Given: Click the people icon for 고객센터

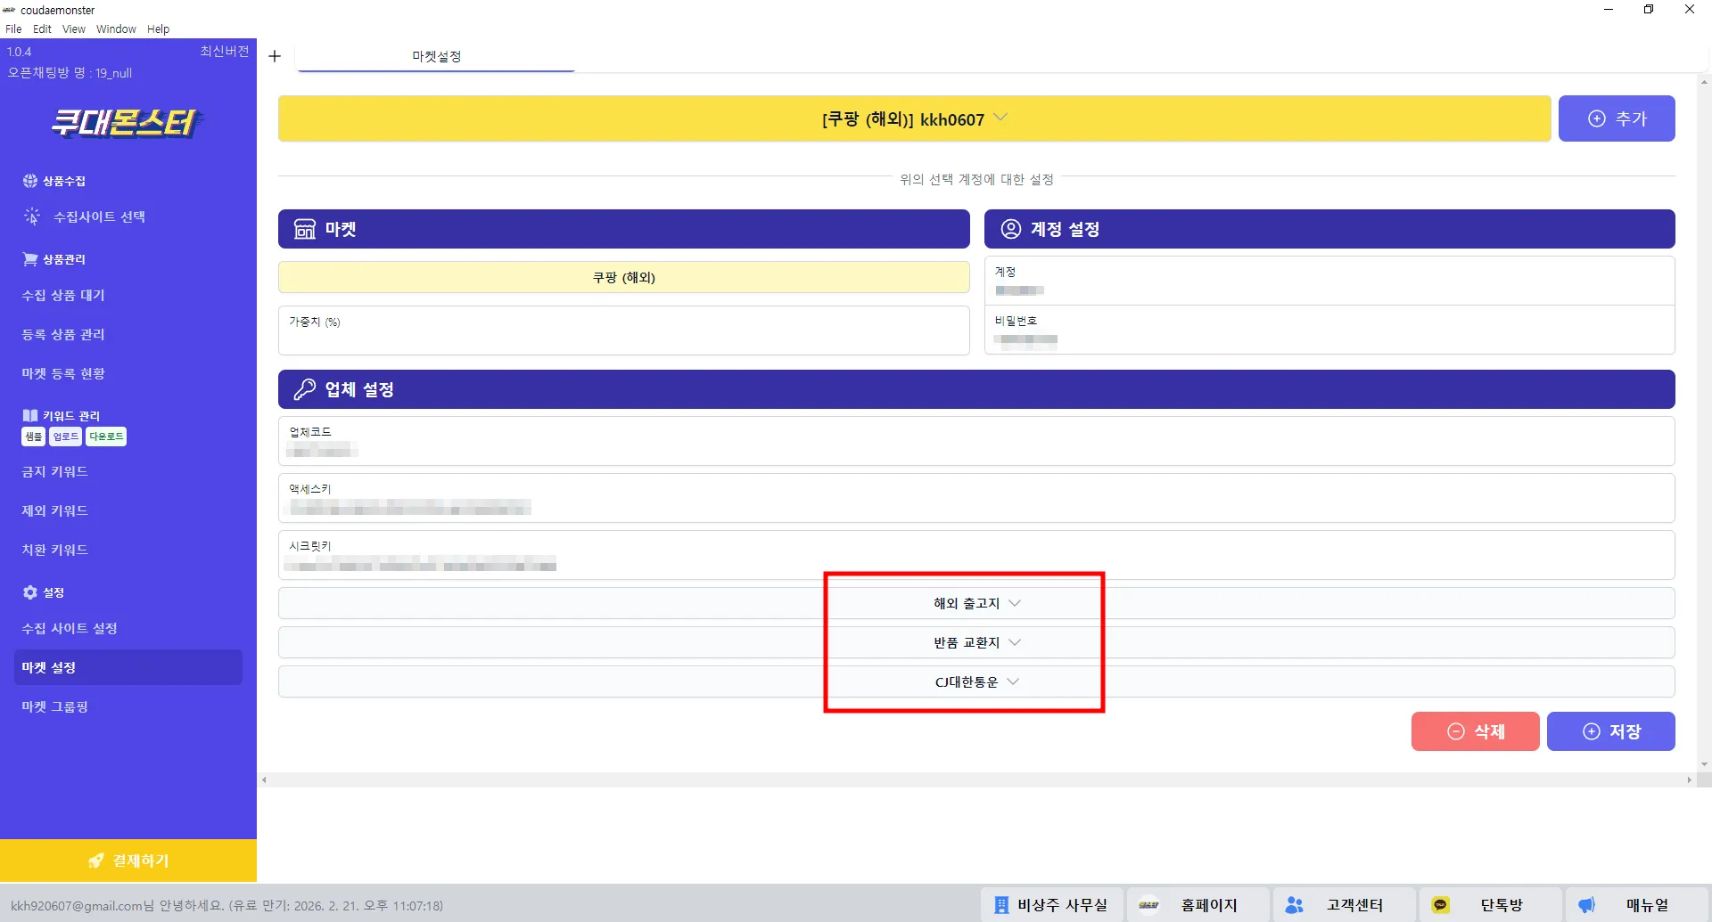Looking at the screenshot, I should point(1295,905).
